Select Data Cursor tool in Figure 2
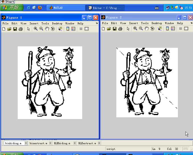The height and width of the screenshot is (155, 193). tap(160, 29)
